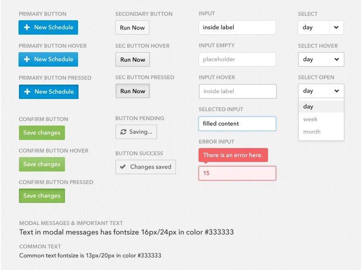This screenshot has width=361, height=270.
Task: Click the Saving... pending button
Action: click(136, 132)
